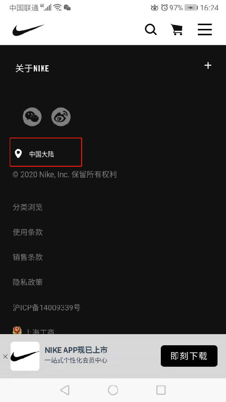Tap the Android back navigation triangle
This screenshot has width=226, height=402.
pyautogui.click(x=65, y=390)
